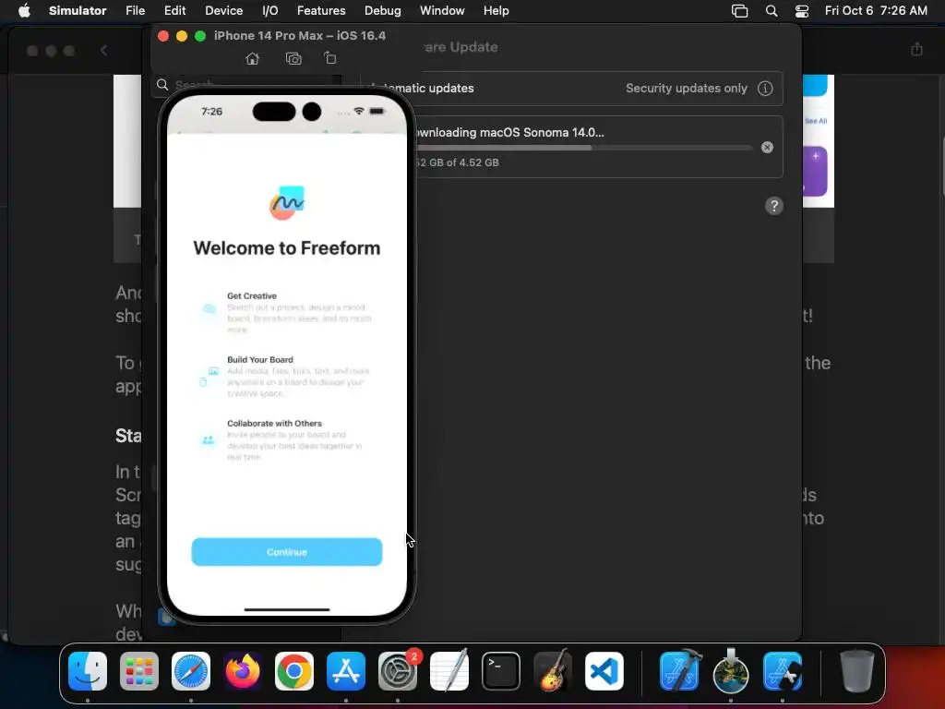Viewport: 945px width, 709px height.
Task: Open Automatic updates info button
Action: [x=765, y=88]
